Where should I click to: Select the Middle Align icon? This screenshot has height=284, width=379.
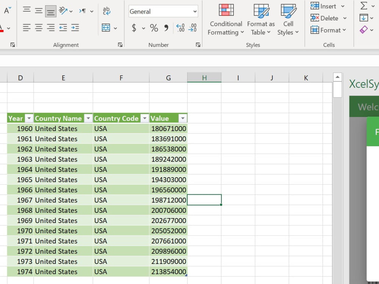coord(39,11)
